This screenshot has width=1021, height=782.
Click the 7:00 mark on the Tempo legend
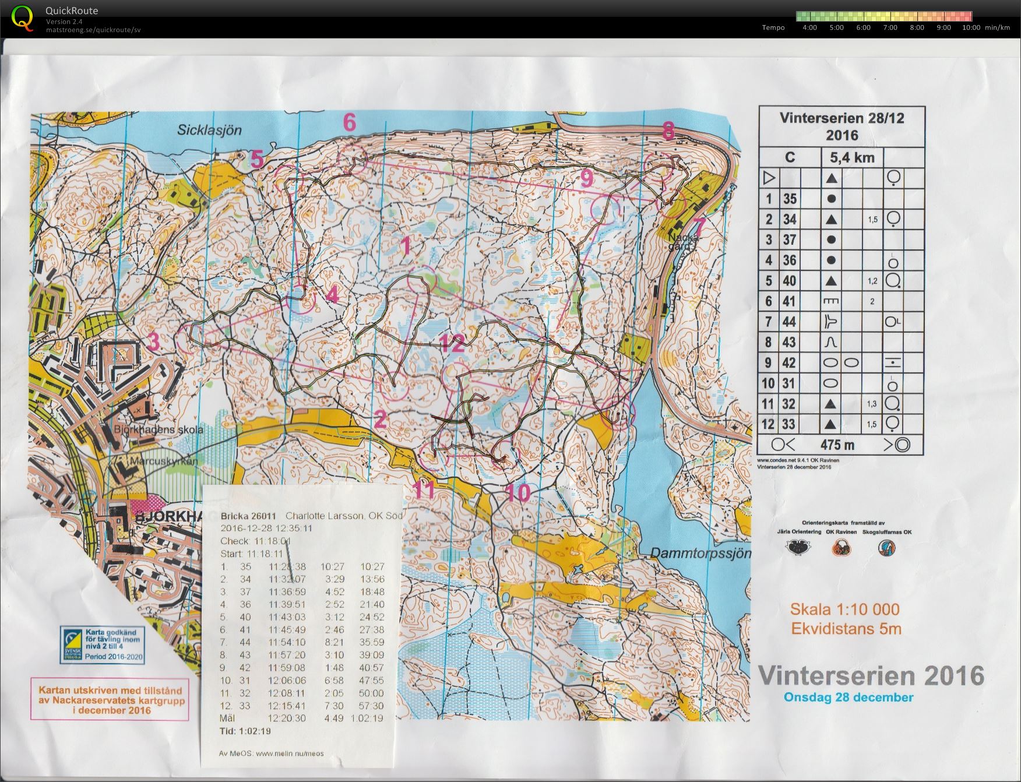pyautogui.click(x=890, y=27)
